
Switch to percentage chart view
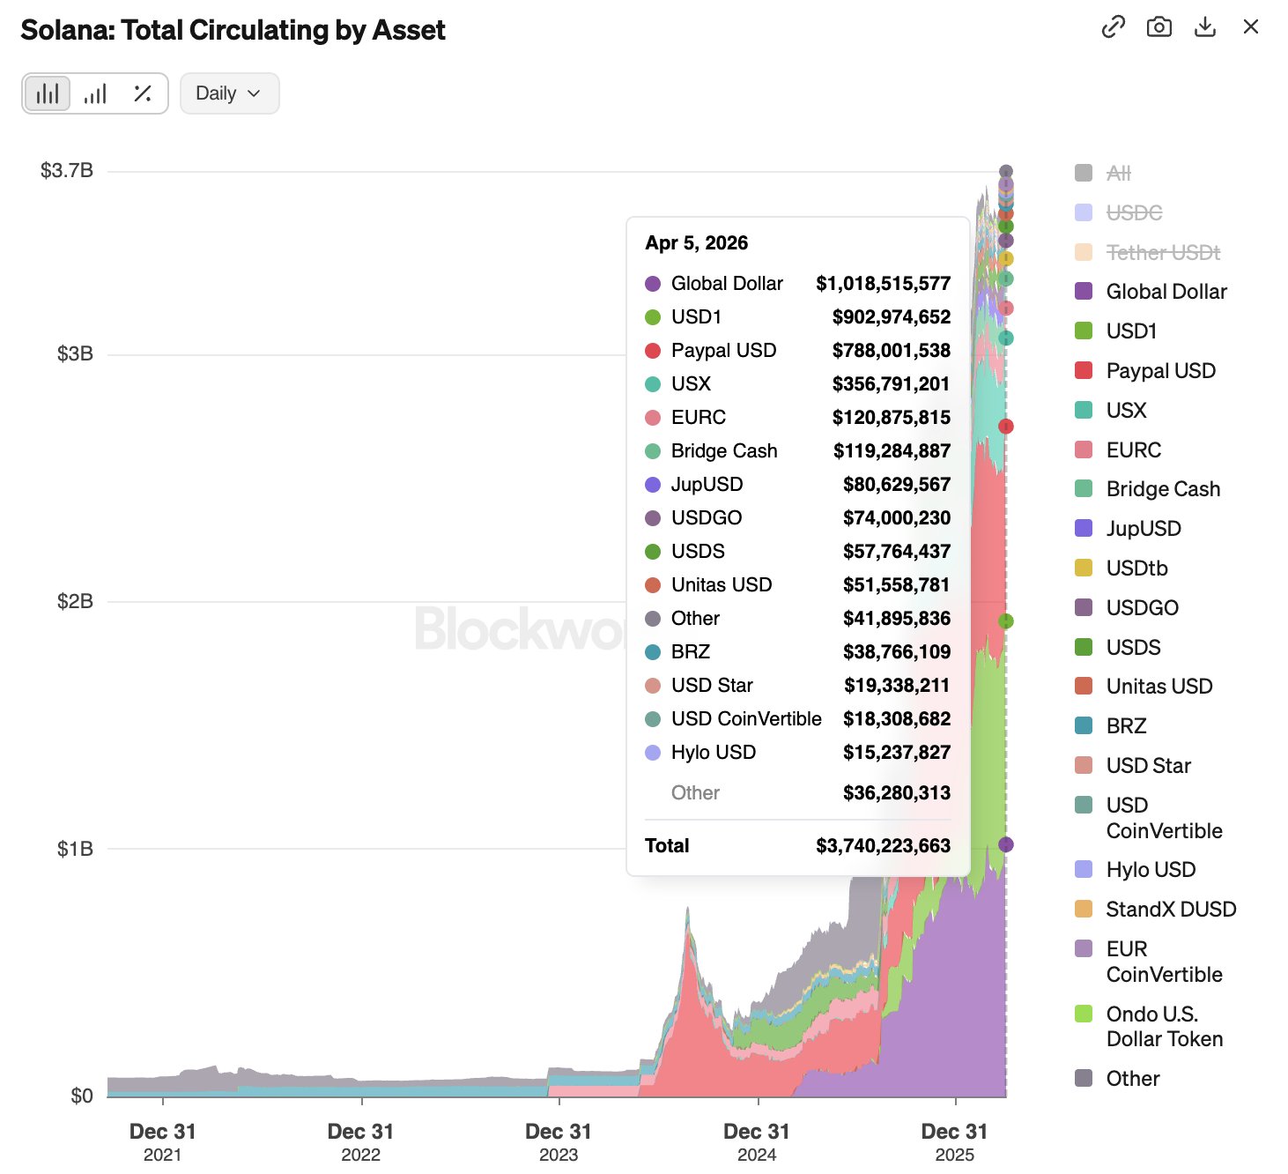143,93
